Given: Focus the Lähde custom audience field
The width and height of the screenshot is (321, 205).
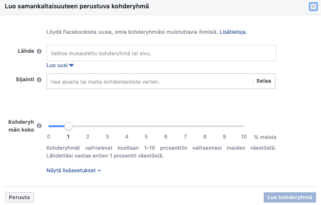Looking at the screenshot, I should [161, 53].
